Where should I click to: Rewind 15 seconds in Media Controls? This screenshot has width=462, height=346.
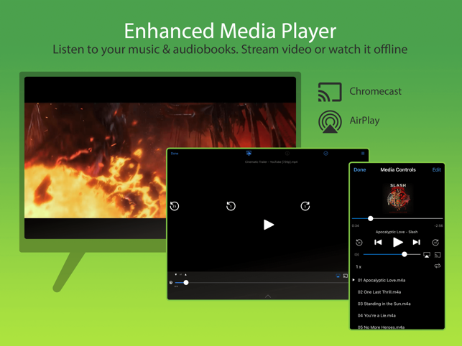pyautogui.click(x=359, y=243)
